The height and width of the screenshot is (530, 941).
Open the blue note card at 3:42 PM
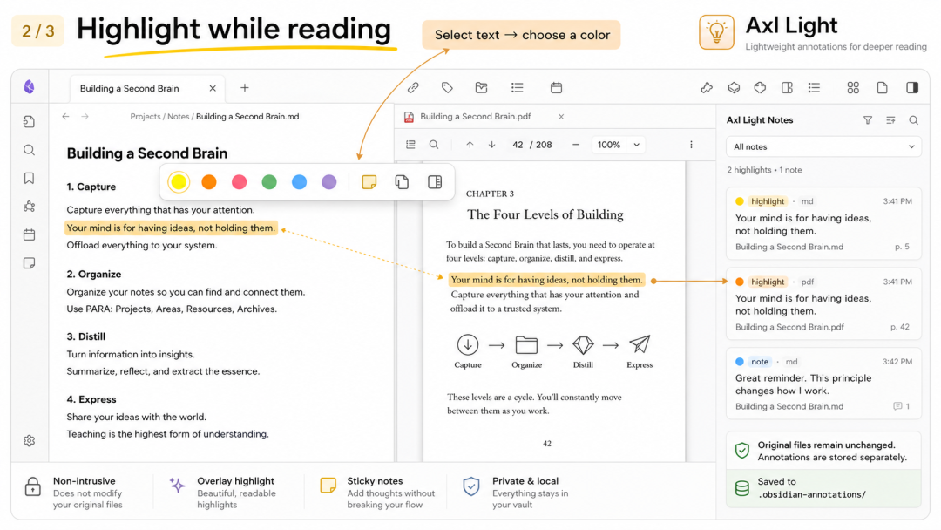(823, 383)
